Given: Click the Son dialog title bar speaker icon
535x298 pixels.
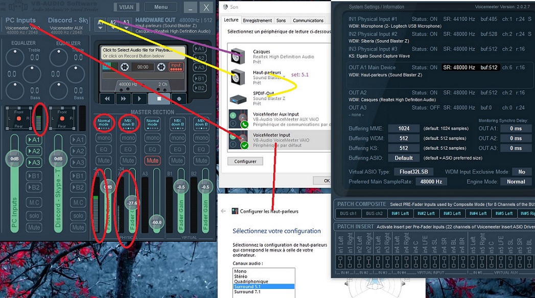Looking at the screenshot, I should tap(225, 7).
